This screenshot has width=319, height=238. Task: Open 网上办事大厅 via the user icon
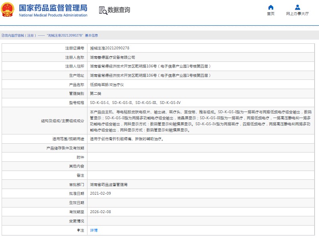[x=297, y=7]
